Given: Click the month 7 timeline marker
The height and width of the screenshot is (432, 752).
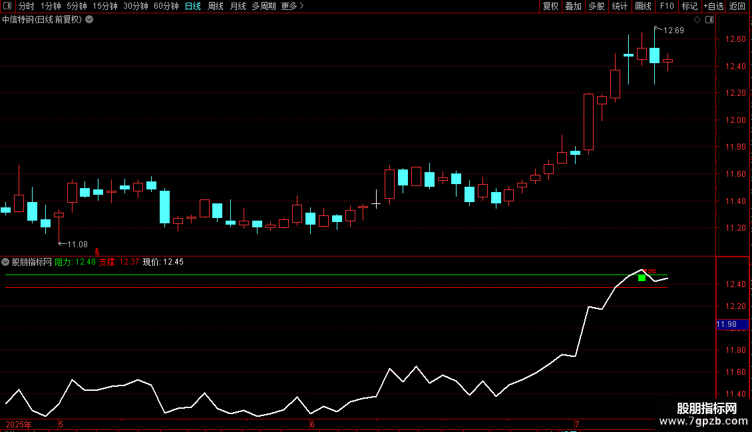Looking at the screenshot, I should coord(577,424).
